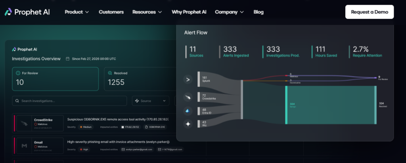Viewport: 406px width, 163px height.
Task: Click the Alert Flow panel title
Action: click(196, 33)
